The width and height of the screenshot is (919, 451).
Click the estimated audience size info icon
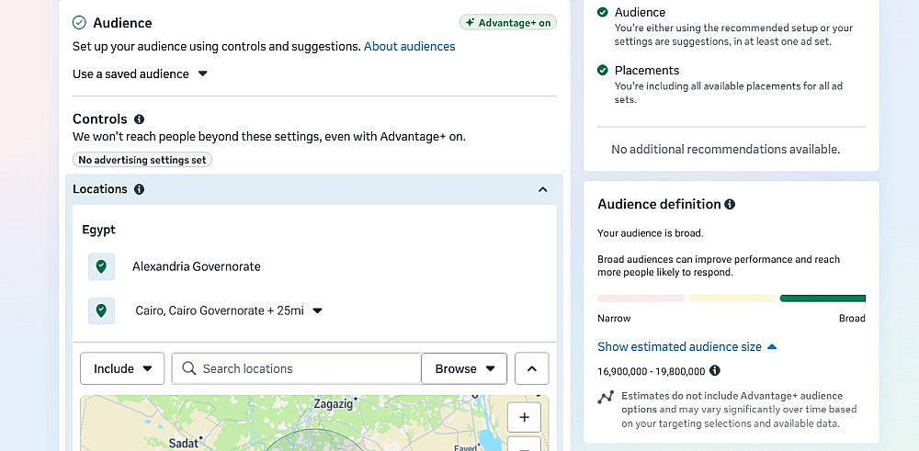pyautogui.click(x=715, y=371)
